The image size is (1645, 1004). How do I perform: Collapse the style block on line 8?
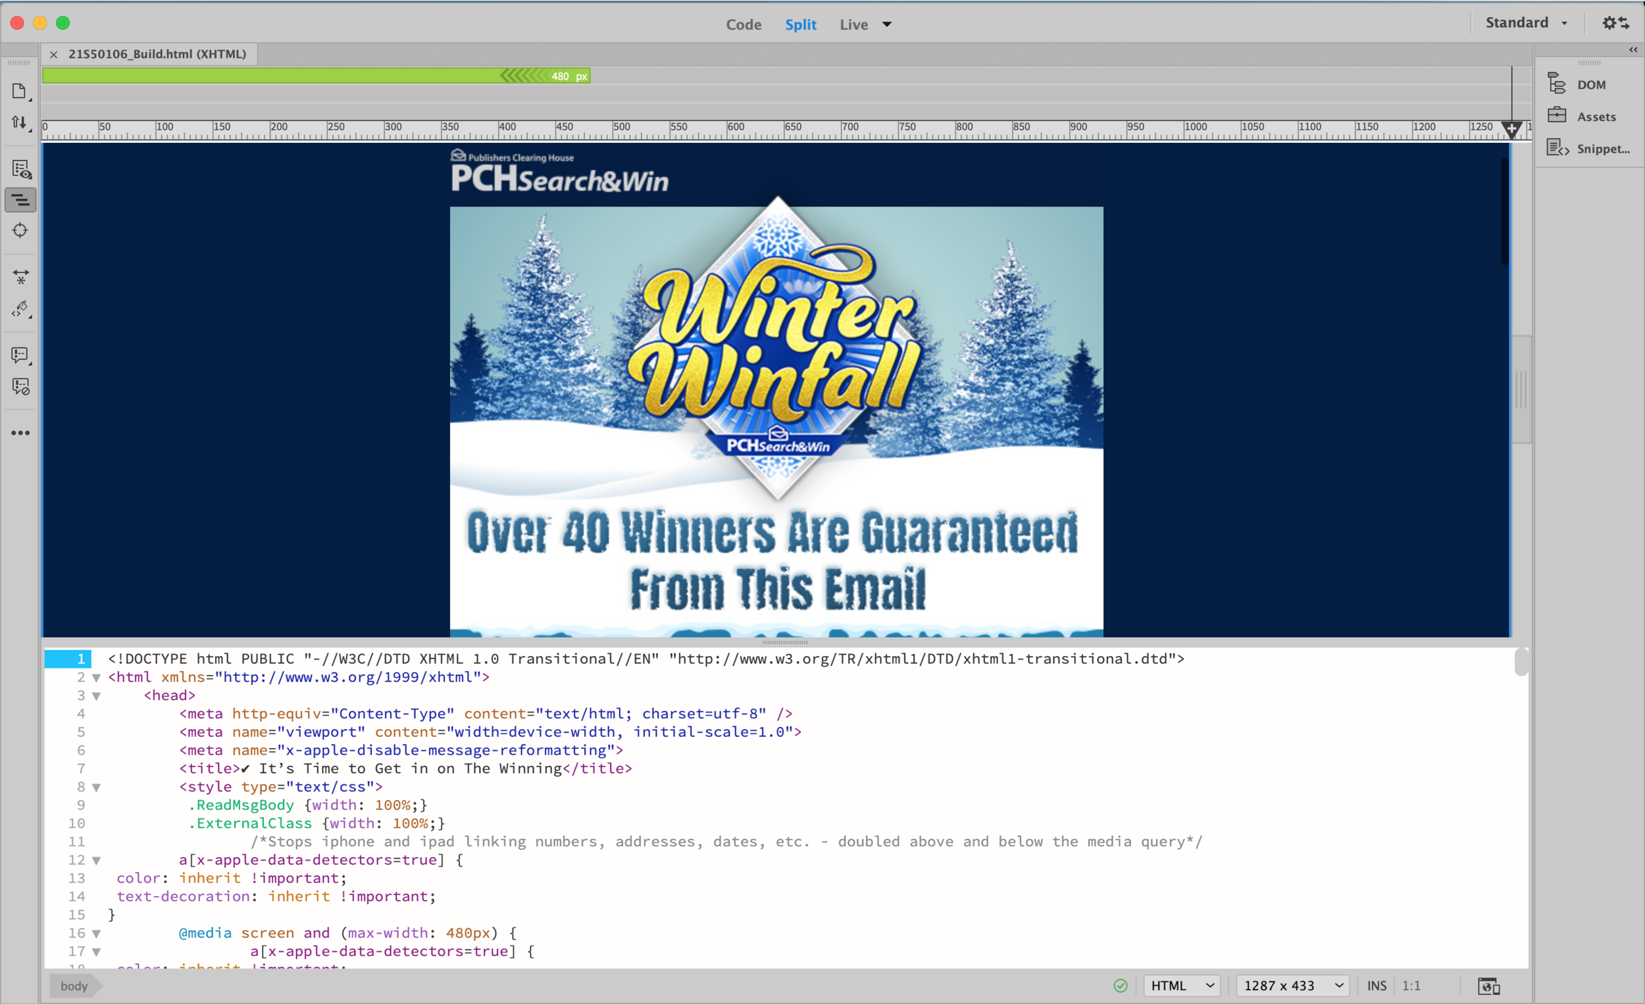point(96,787)
